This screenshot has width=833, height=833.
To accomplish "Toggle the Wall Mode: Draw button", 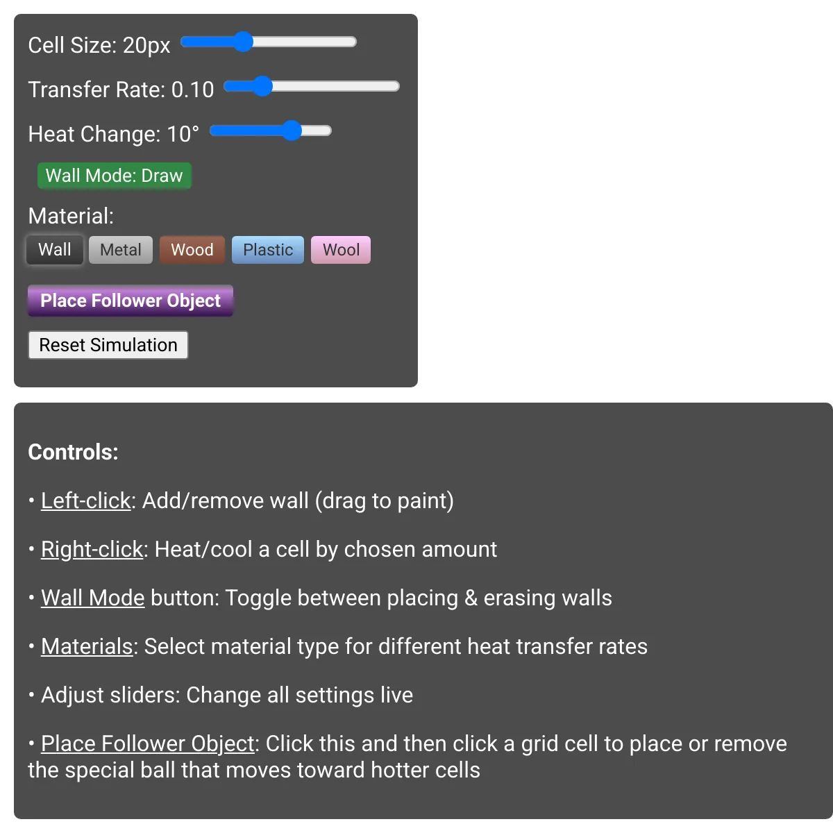I will tap(114, 176).
